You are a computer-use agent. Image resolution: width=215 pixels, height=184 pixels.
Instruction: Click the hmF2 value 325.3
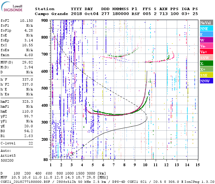27,102
